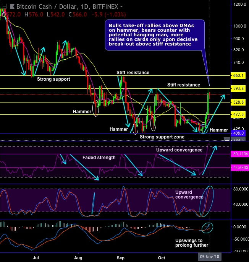Click the close value C566.0 in legend

pos(78,15)
